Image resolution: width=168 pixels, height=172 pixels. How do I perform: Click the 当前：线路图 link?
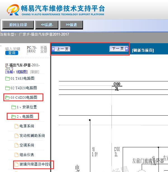point(16,72)
